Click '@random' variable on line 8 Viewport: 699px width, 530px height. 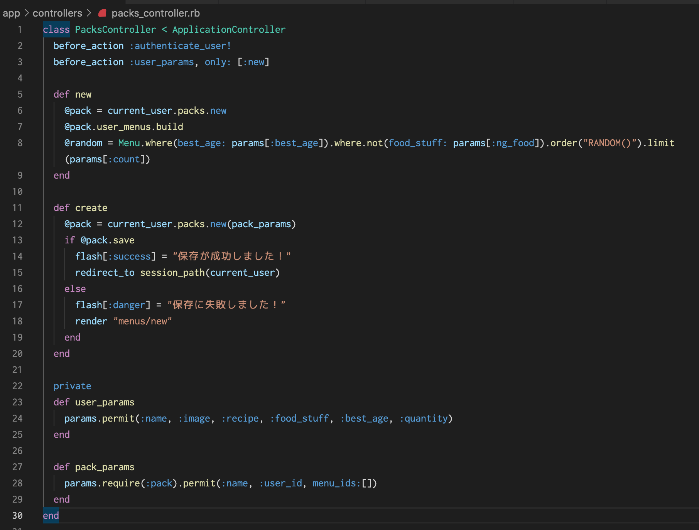pyautogui.click(x=83, y=143)
